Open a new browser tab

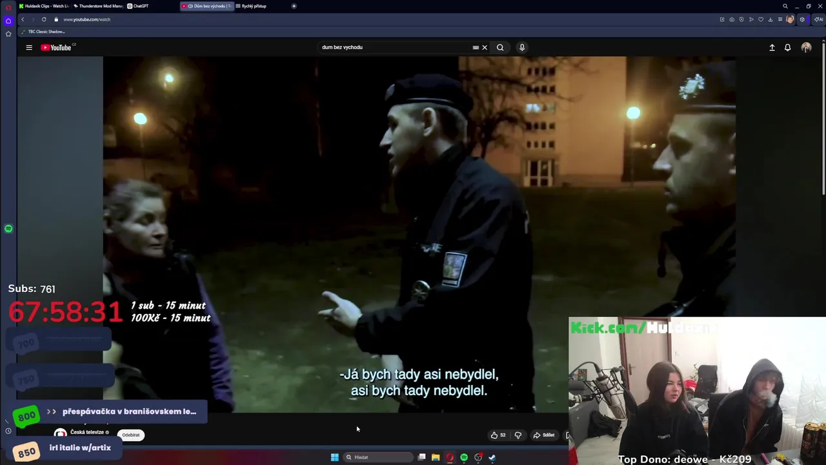pos(294,6)
